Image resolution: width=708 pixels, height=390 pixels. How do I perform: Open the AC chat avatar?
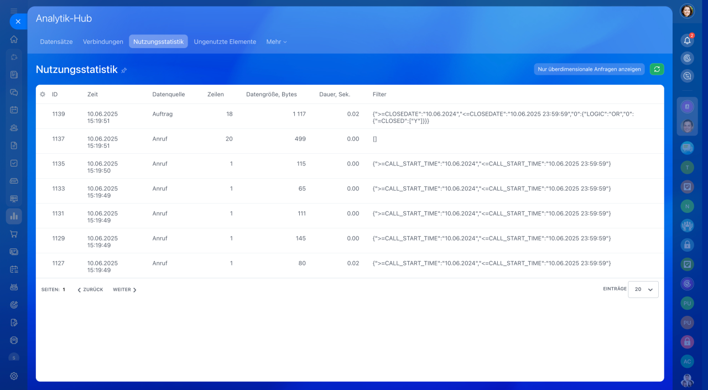pyautogui.click(x=687, y=361)
